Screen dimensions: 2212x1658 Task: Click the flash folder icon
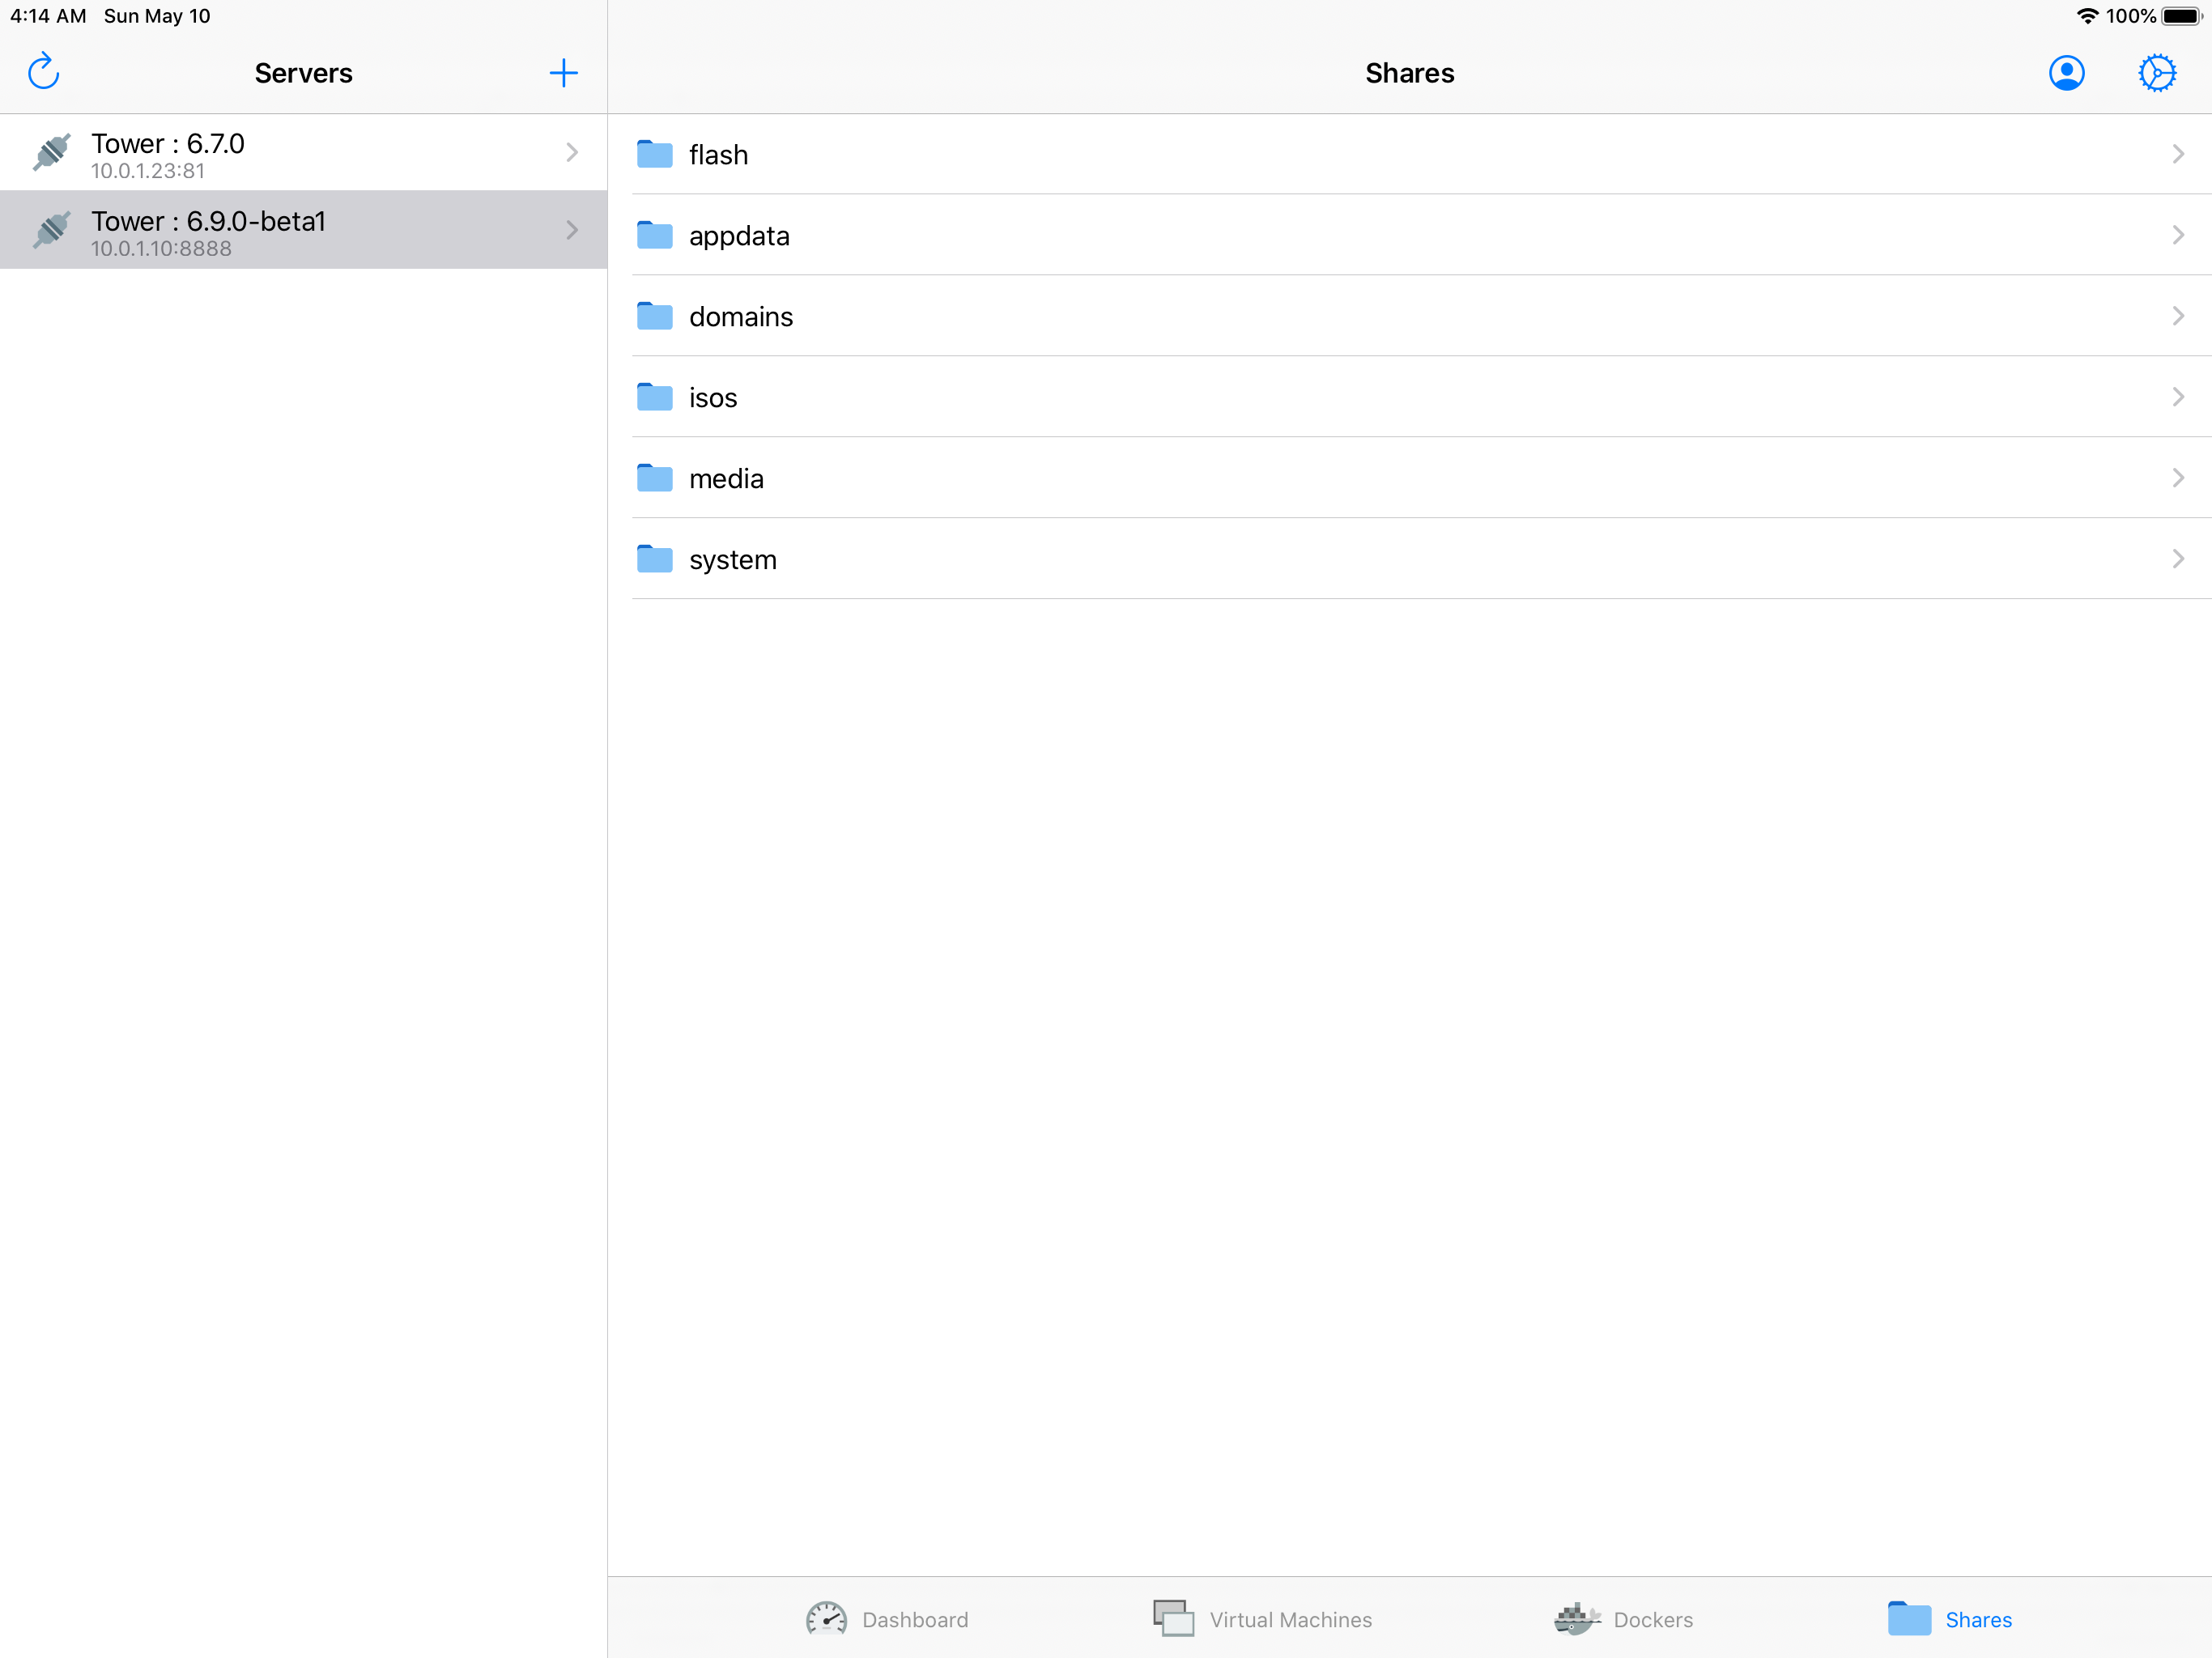(655, 154)
